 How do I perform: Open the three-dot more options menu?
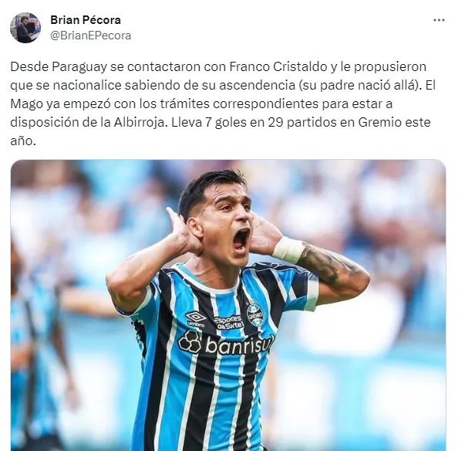point(439,20)
